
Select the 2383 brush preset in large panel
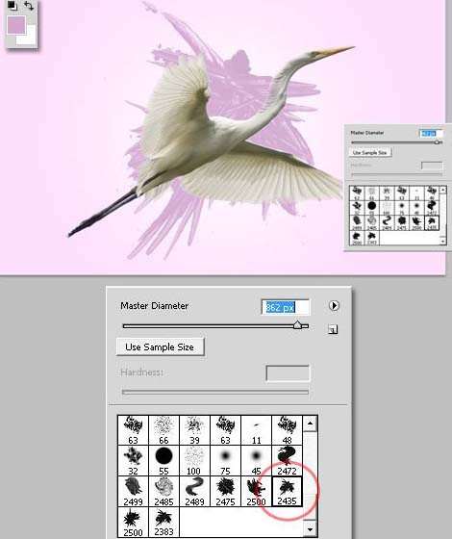163,522
